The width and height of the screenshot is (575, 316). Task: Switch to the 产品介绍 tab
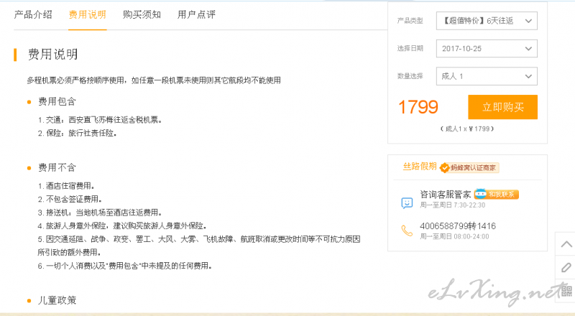coord(33,14)
